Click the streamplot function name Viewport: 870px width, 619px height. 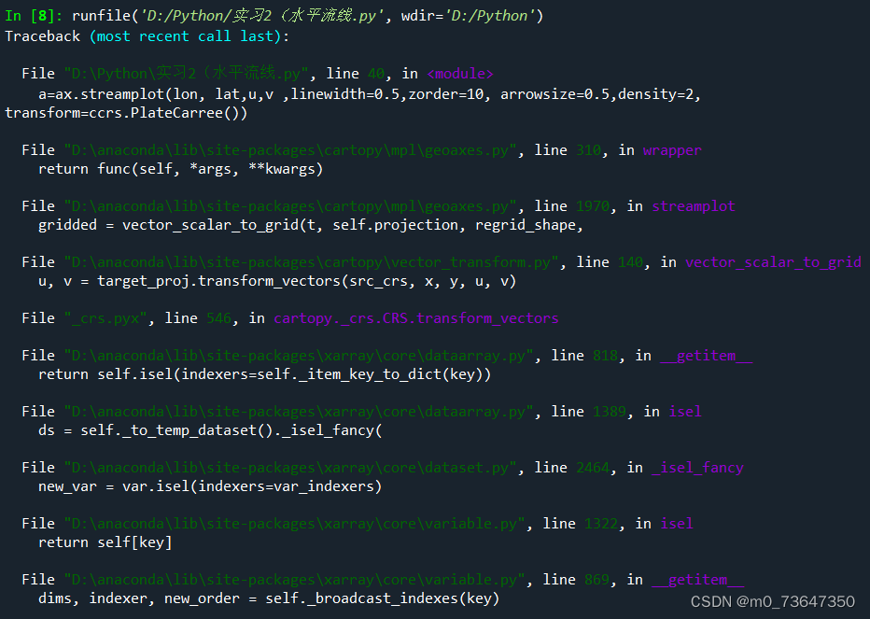click(694, 205)
